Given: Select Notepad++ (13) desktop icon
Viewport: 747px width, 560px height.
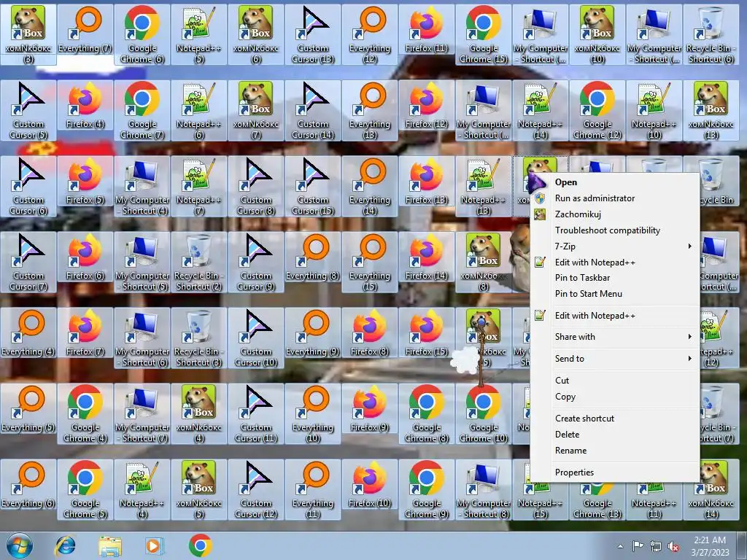Looking at the screenshot, I should [x=484, y=186].
